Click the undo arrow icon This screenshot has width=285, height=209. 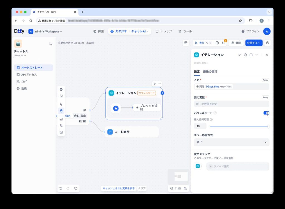click(x=61, y=188)
